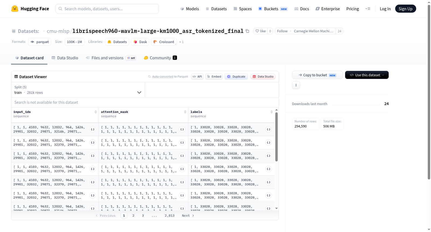This screenshot has width=431, height=232.
Task: Open the Community tab
Action: click(x=160, y=58)
